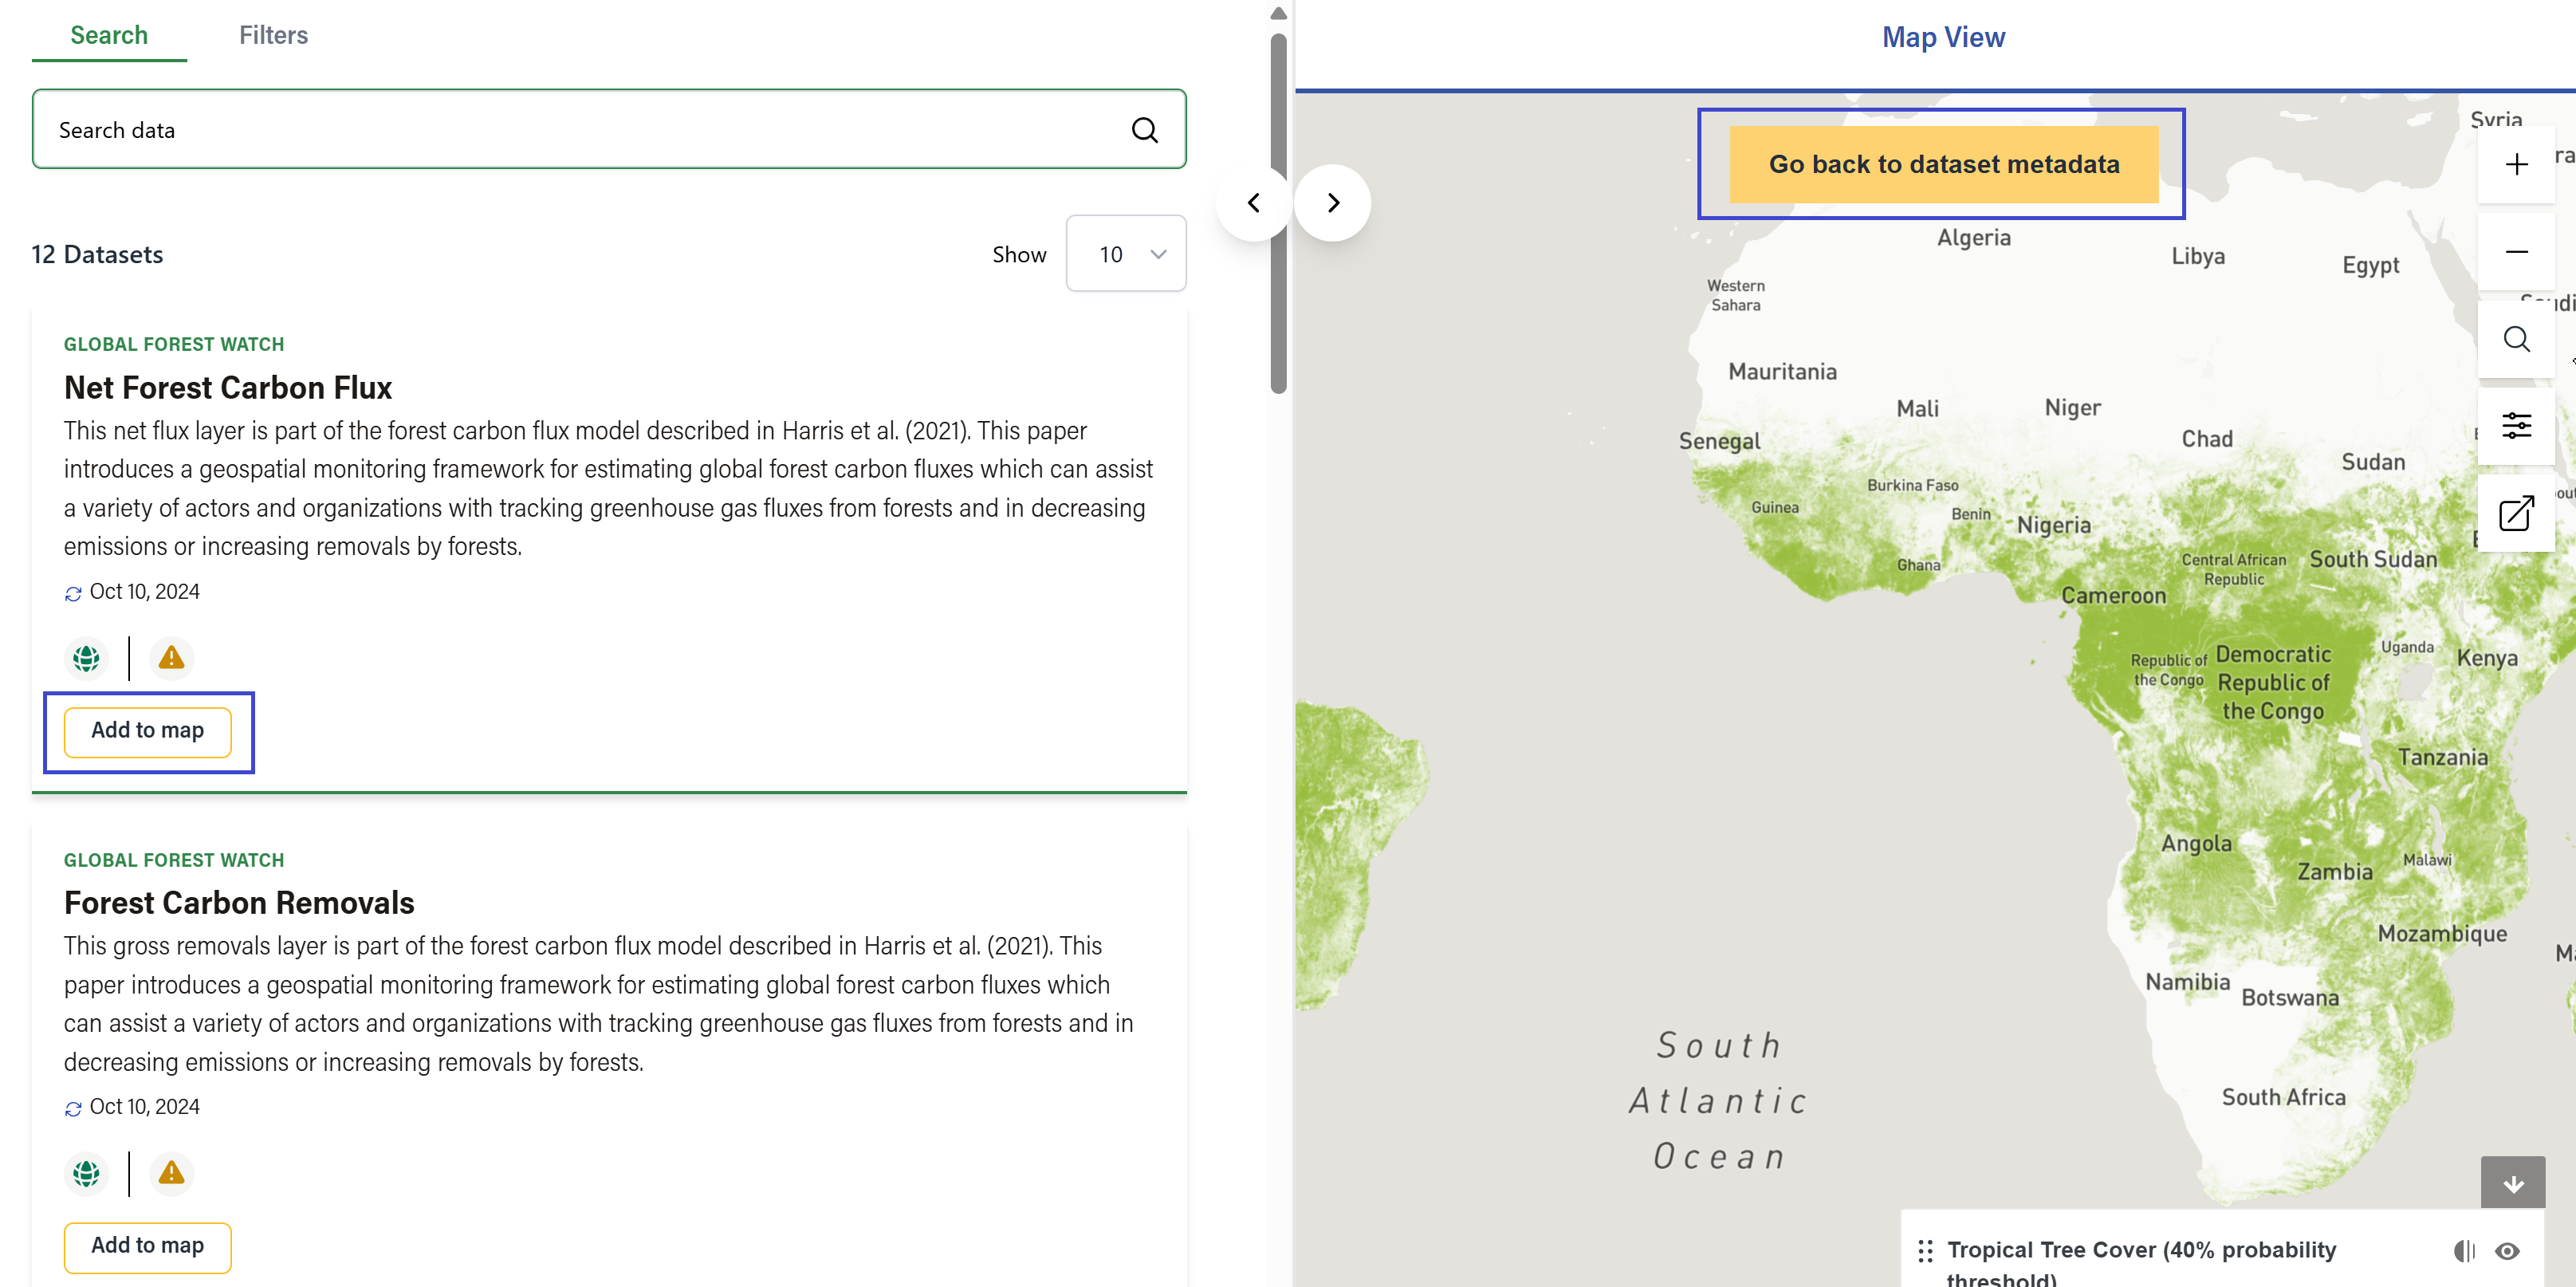
Task: Adjust Tropical Tree Cover layer opacity
Action: tap(2464, 1250)
